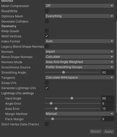Image resolution: width=117 pixels, height=137 pixels.
Task: Enable the Keep Quads checkbox
Action: click(47, 31)
